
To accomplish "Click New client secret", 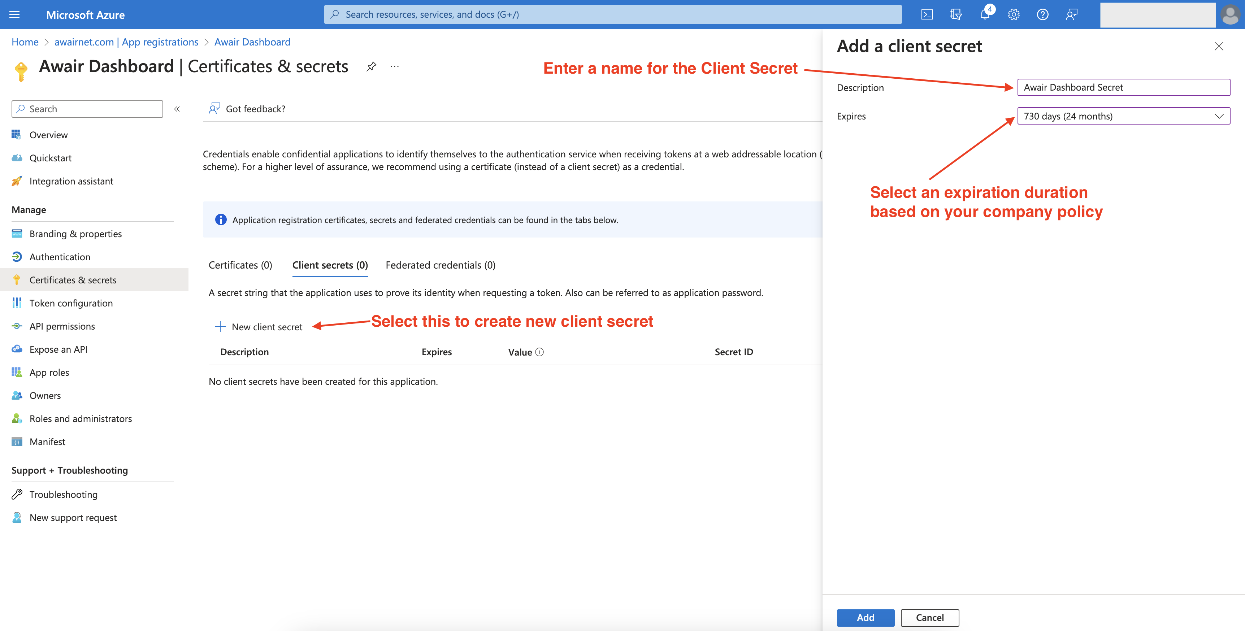I will [x=259, y=327].
